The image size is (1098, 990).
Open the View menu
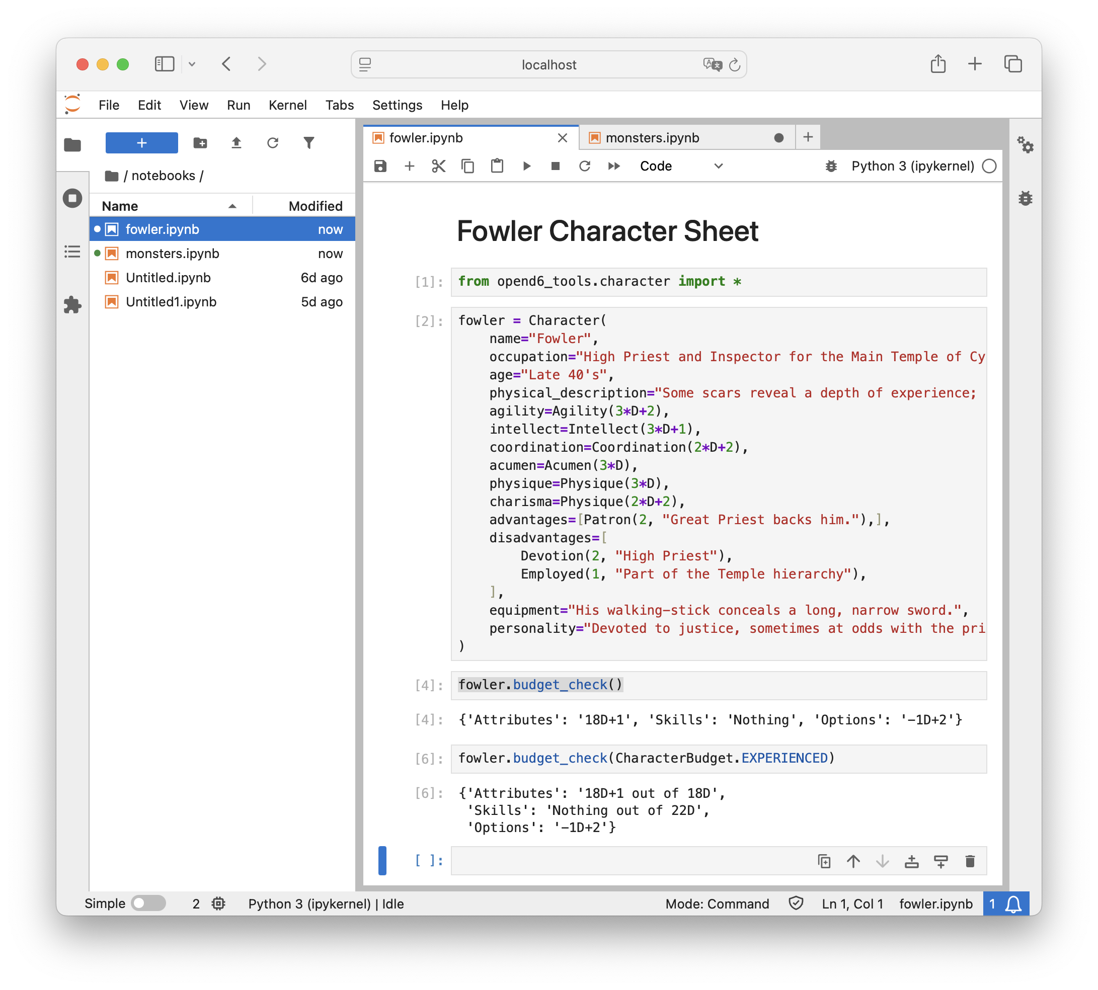pos(194,105)
